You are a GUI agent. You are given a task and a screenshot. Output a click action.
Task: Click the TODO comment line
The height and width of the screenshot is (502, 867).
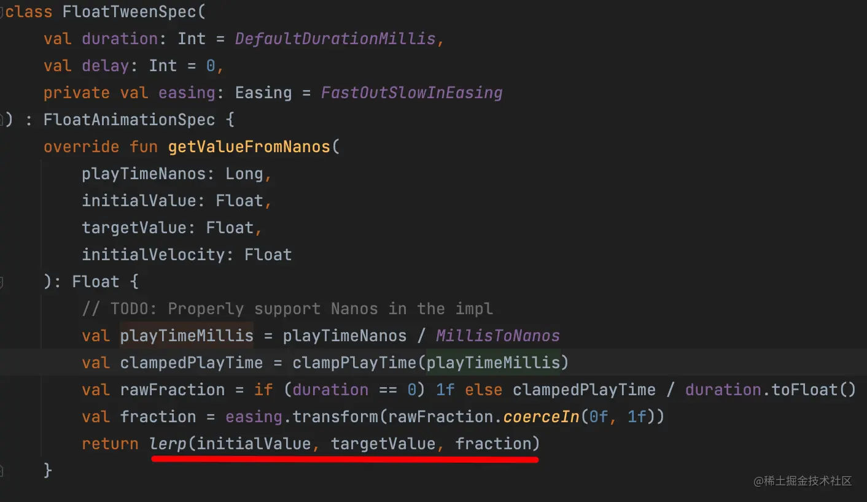(x=287, y=309)
